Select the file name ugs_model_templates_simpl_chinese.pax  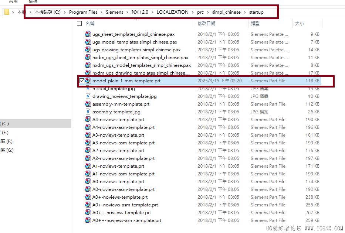(135, 42)
